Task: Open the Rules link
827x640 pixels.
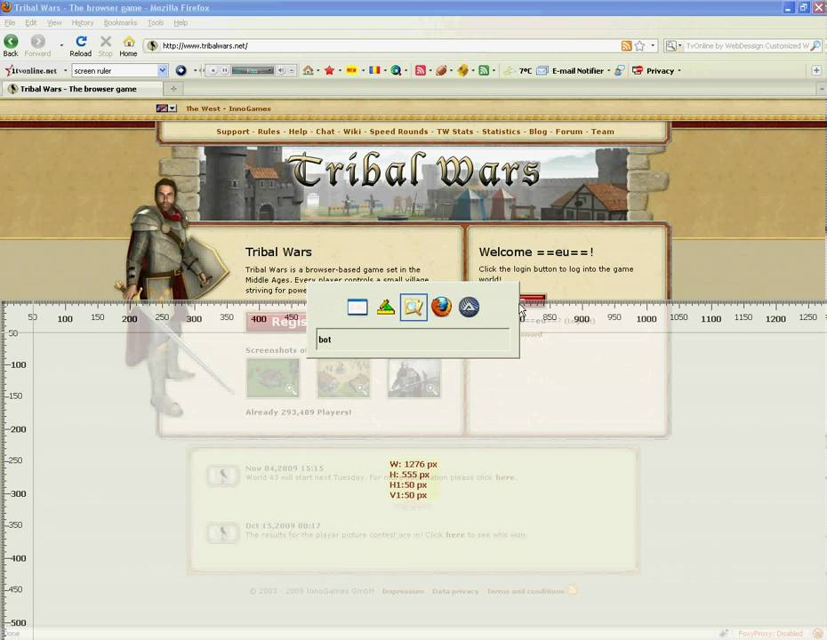Action: pyautogui.click(x=269, y=132)
